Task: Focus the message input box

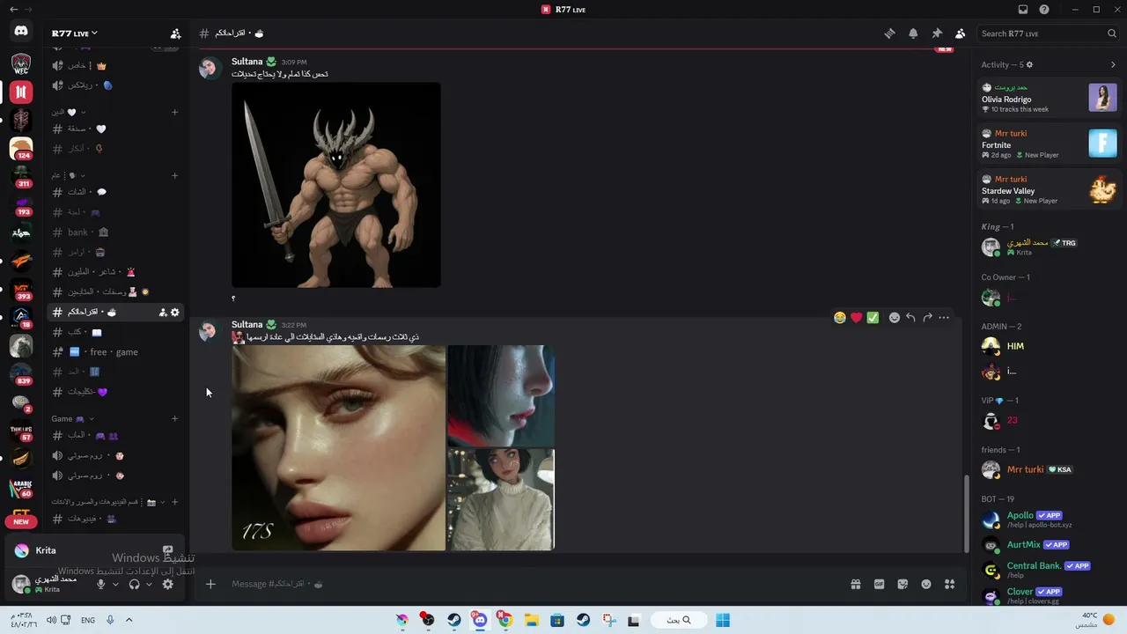Action: click(x=534, y=584)
